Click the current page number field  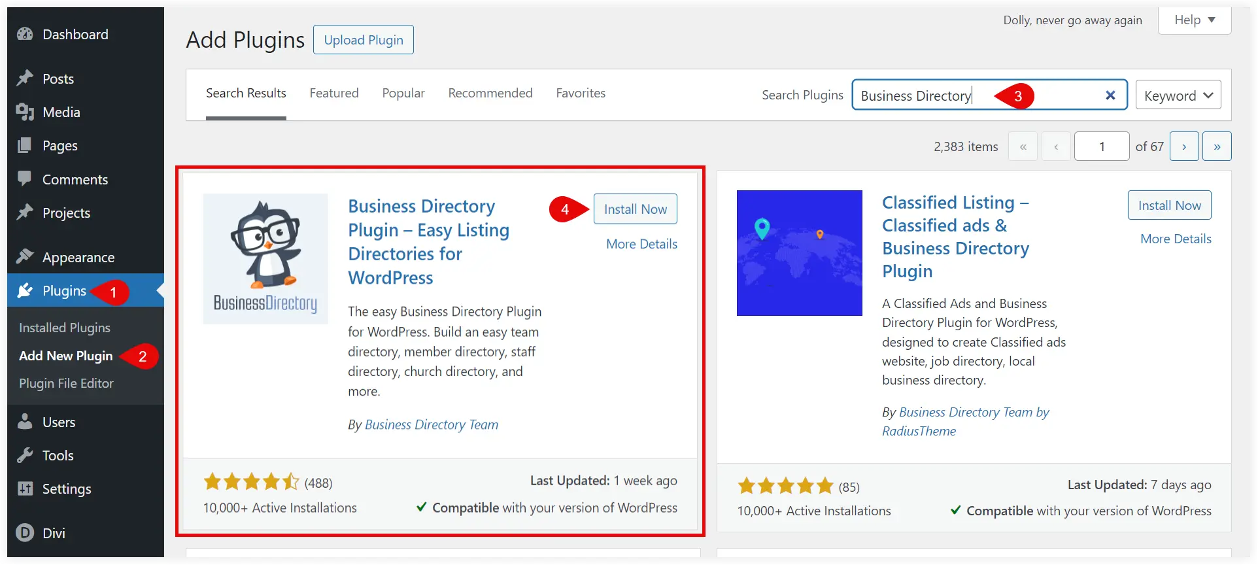click(1102, 146)
